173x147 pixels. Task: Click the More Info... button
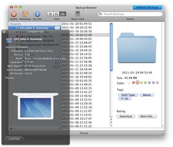[147, 116]
